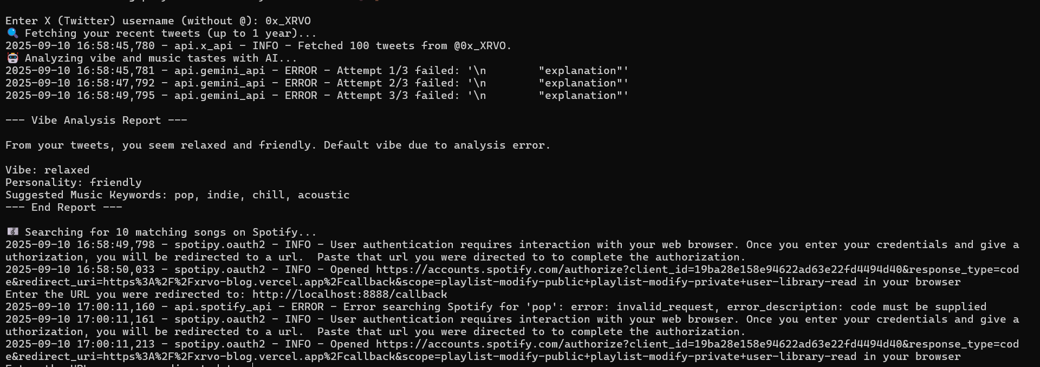The height and width of the screenshot is (367, 1040).
Task: Select the 'Vibe: relaxed' line
Action: coord(47,170)
